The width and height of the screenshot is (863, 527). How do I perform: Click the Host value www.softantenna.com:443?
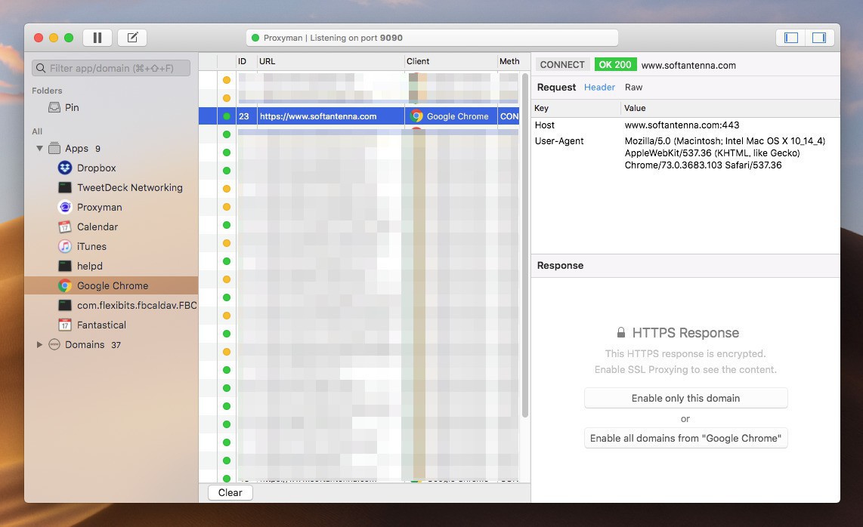click(x=682, y=125)
